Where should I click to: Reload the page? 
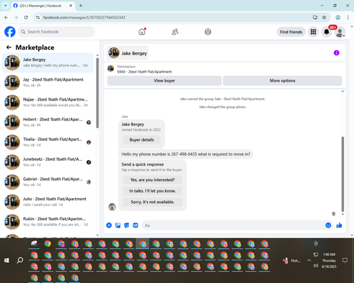click(26, 18)
